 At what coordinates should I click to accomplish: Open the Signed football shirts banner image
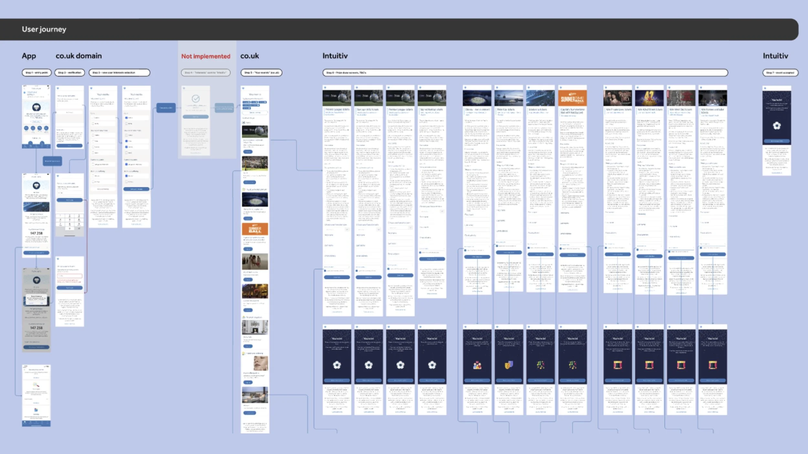(x=432, y=98)
